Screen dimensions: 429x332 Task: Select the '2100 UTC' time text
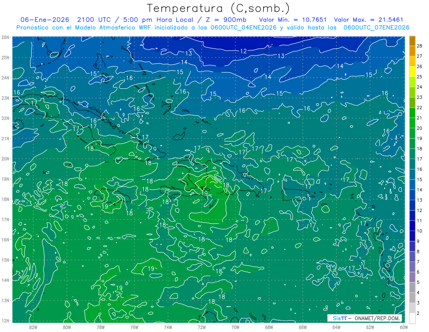(94, 20)
